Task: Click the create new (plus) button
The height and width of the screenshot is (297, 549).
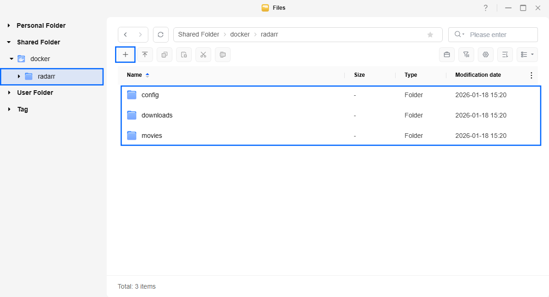Action: pos(125,55)
